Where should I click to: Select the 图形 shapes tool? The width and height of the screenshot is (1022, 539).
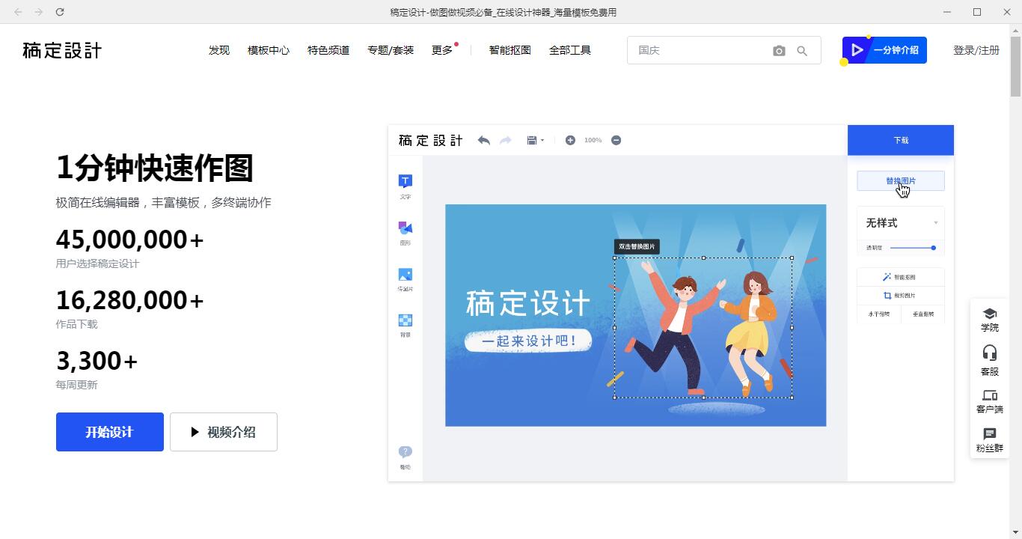tap(405, 233)
